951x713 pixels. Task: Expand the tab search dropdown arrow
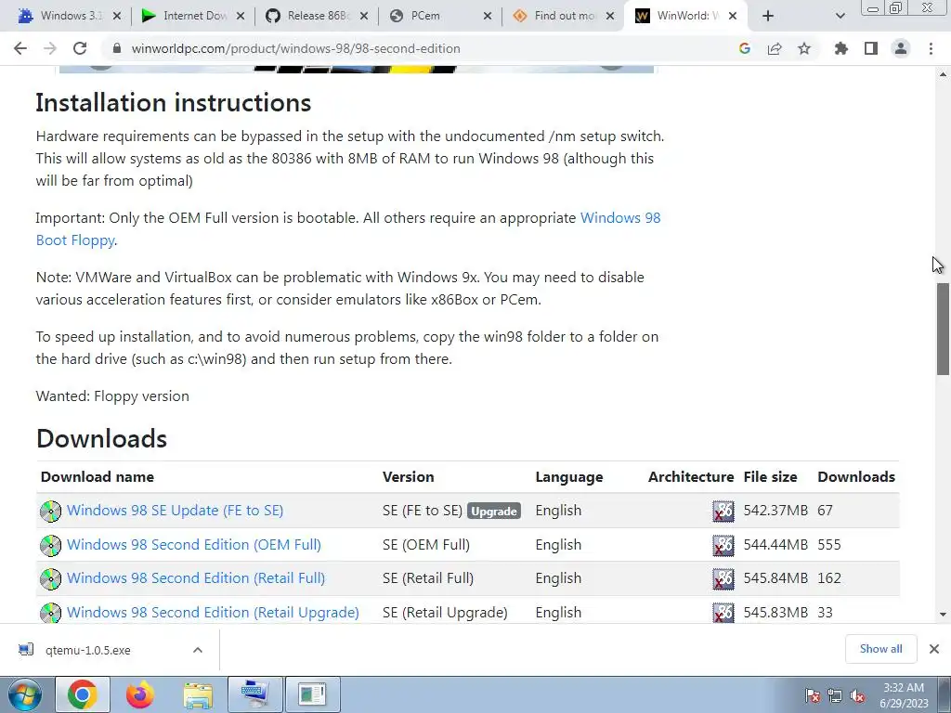click(x=840, y=16)
